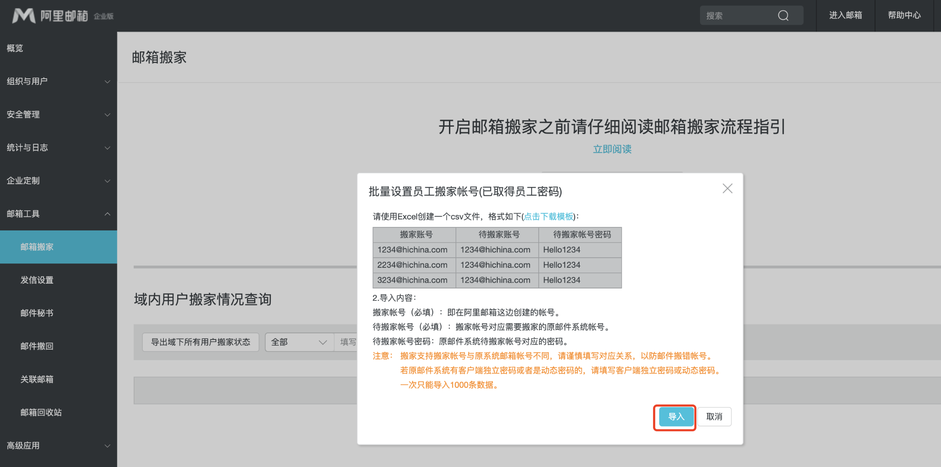This screenshot has width=941, height=467.
Task: Click the Alimail logo icon
Action: (x=24, y=16)
